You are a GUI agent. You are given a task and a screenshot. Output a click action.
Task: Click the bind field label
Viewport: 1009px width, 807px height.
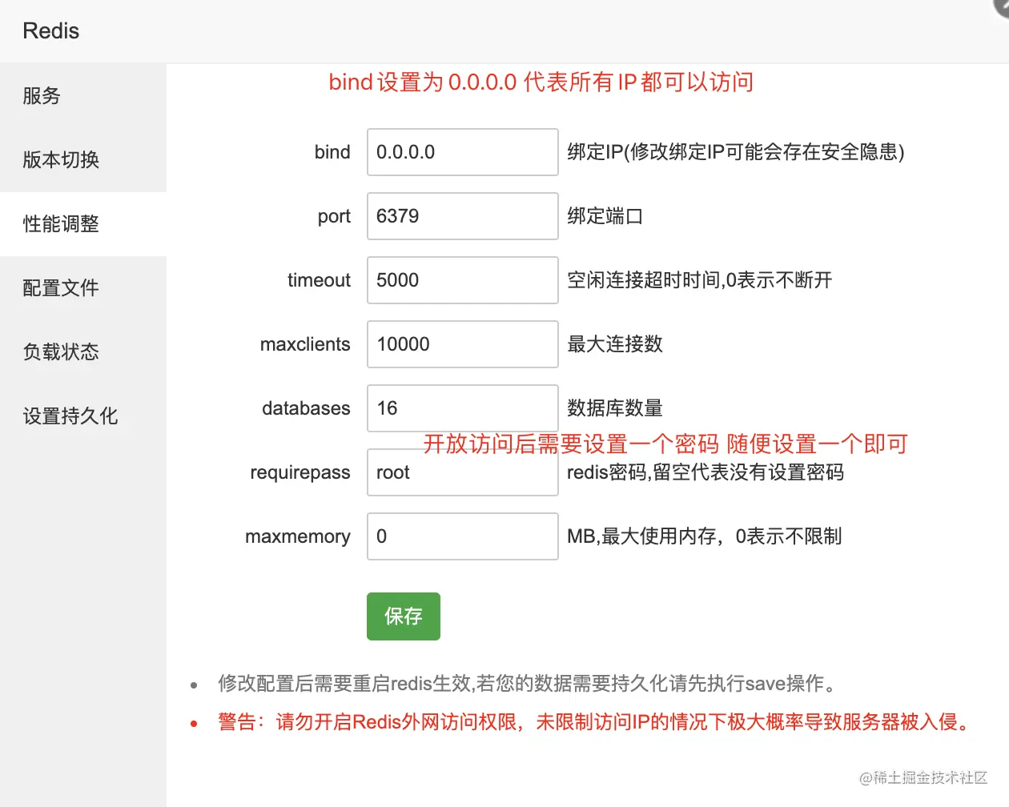pos(332,152)
